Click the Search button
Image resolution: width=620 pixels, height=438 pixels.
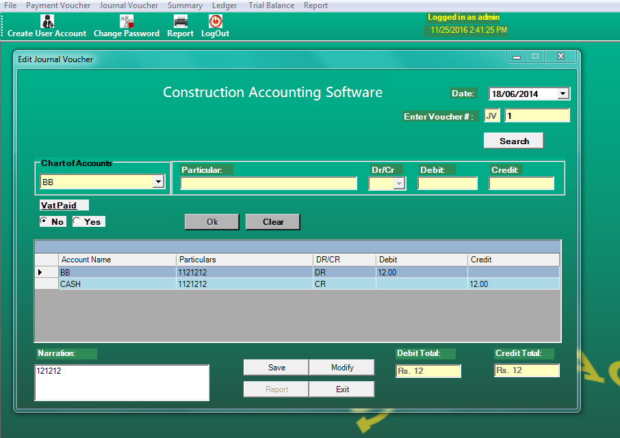point(514,141)
